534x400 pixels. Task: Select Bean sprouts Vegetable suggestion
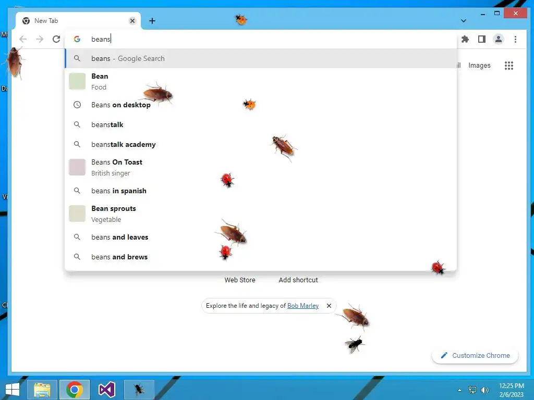[261, 214]
